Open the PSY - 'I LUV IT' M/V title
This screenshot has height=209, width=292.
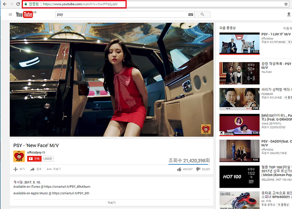(x=276, y=34)
